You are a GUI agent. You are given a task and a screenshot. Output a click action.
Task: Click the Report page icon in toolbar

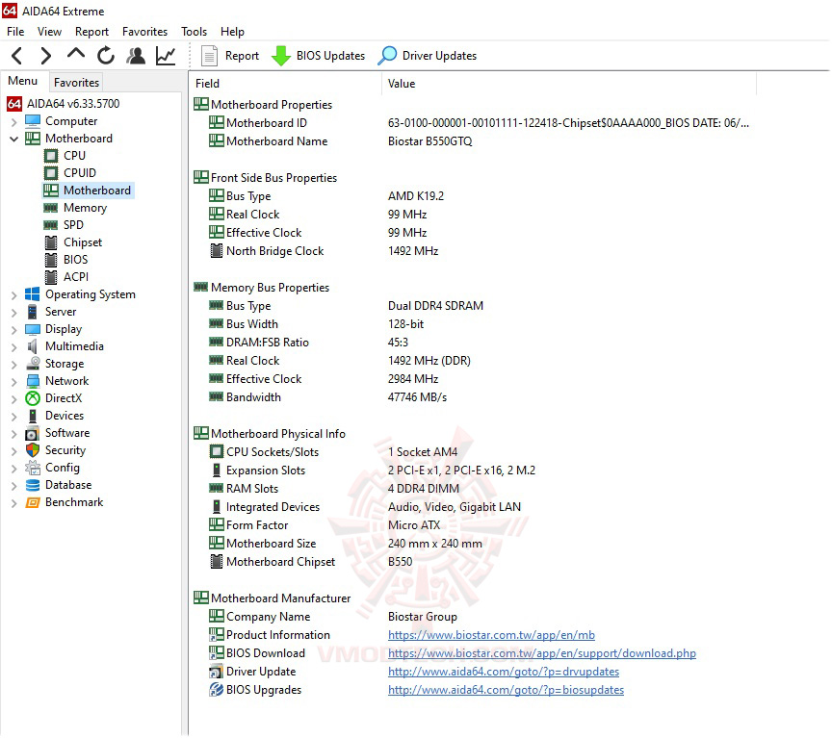209,56
